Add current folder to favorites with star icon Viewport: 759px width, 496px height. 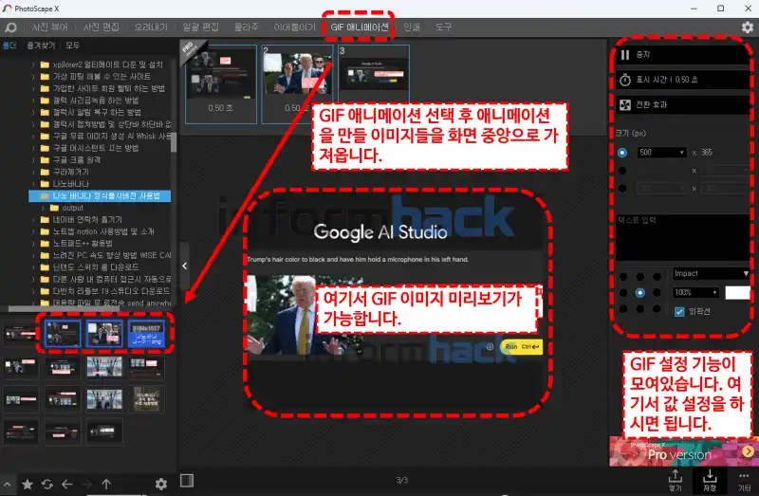point(28,484)
